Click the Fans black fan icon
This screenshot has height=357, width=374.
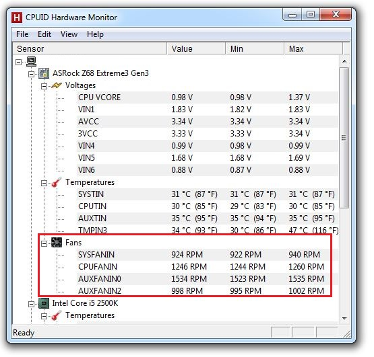tap(57, 243)
